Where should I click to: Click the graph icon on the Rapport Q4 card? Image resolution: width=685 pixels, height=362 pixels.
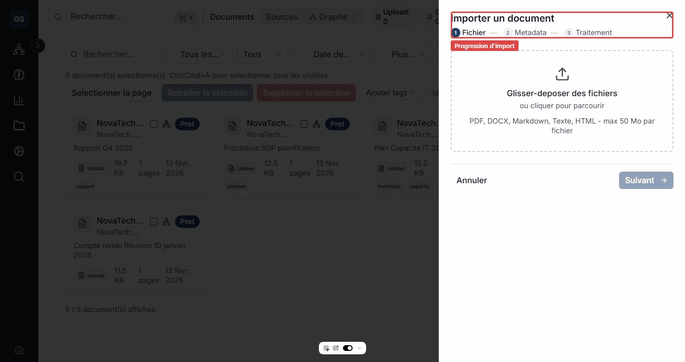coord(166,124)
